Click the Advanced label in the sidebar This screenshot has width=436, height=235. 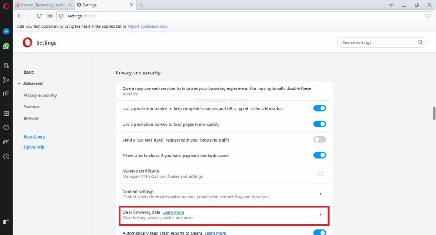pyautogui.click(x=33, y=84)
